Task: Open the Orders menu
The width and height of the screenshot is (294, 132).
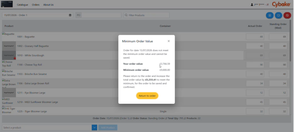Action: tap(36, 5)
